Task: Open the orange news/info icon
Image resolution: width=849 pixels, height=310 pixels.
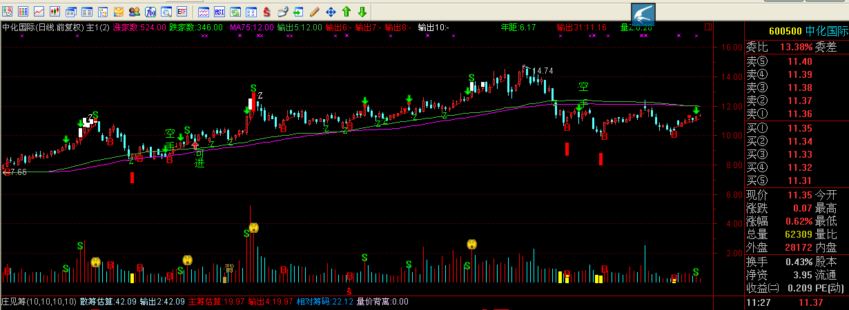Action: click(119, 12)
